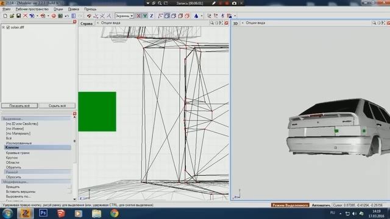390x219 pixels.
Task: Click the undo arrow icon in toolbar
Action: [66, 16]
